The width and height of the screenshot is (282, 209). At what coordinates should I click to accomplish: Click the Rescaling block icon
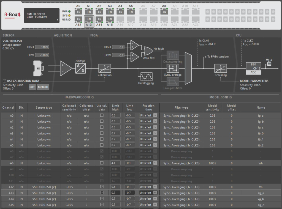(221, 68)
